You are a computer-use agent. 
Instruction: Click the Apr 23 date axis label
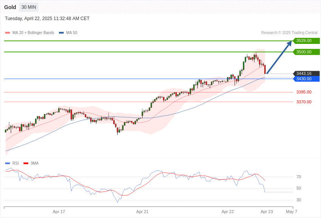tap(267, 212)
